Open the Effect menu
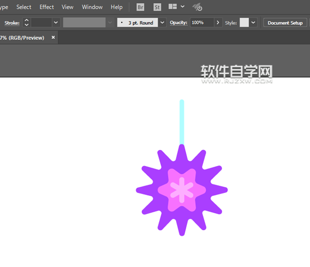The width and height of the screenshot is (310, 267). pyautogui.click(x=47, y=7)
